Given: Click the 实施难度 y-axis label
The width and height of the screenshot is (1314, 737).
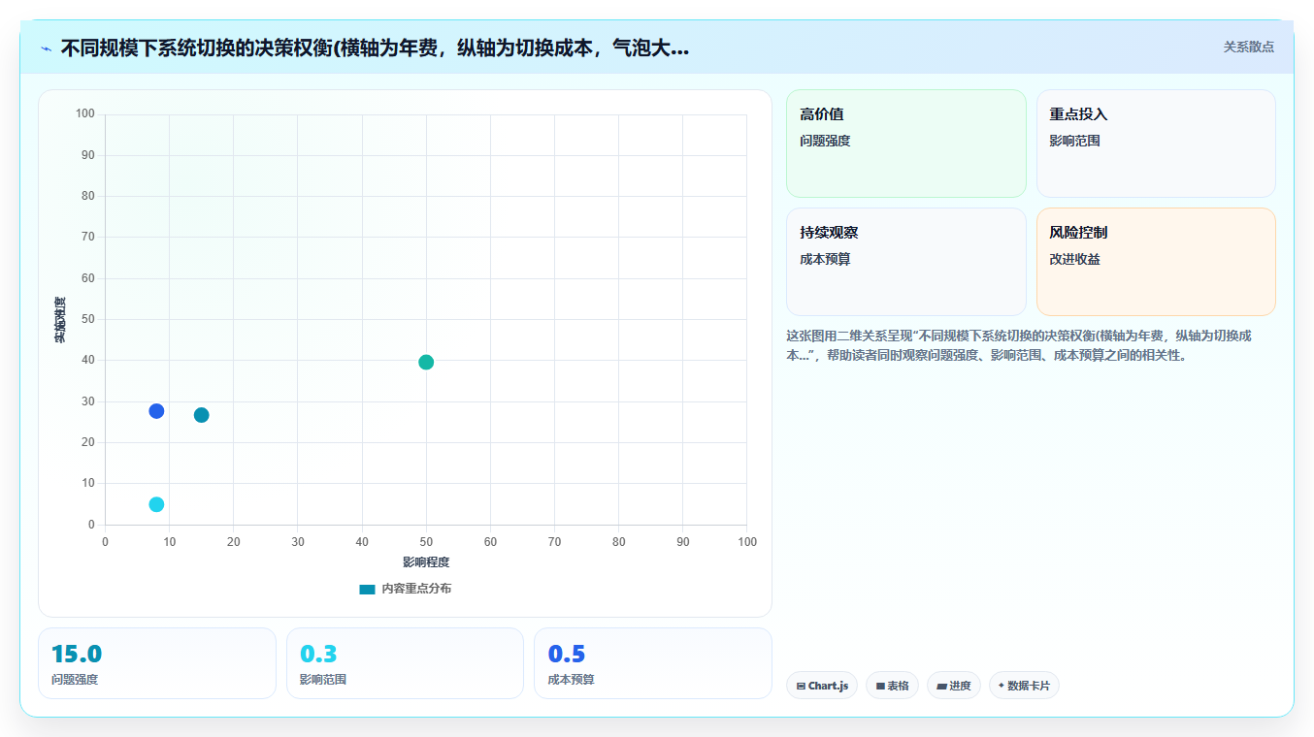Looking at the screenshot, I should click(60, 320).
